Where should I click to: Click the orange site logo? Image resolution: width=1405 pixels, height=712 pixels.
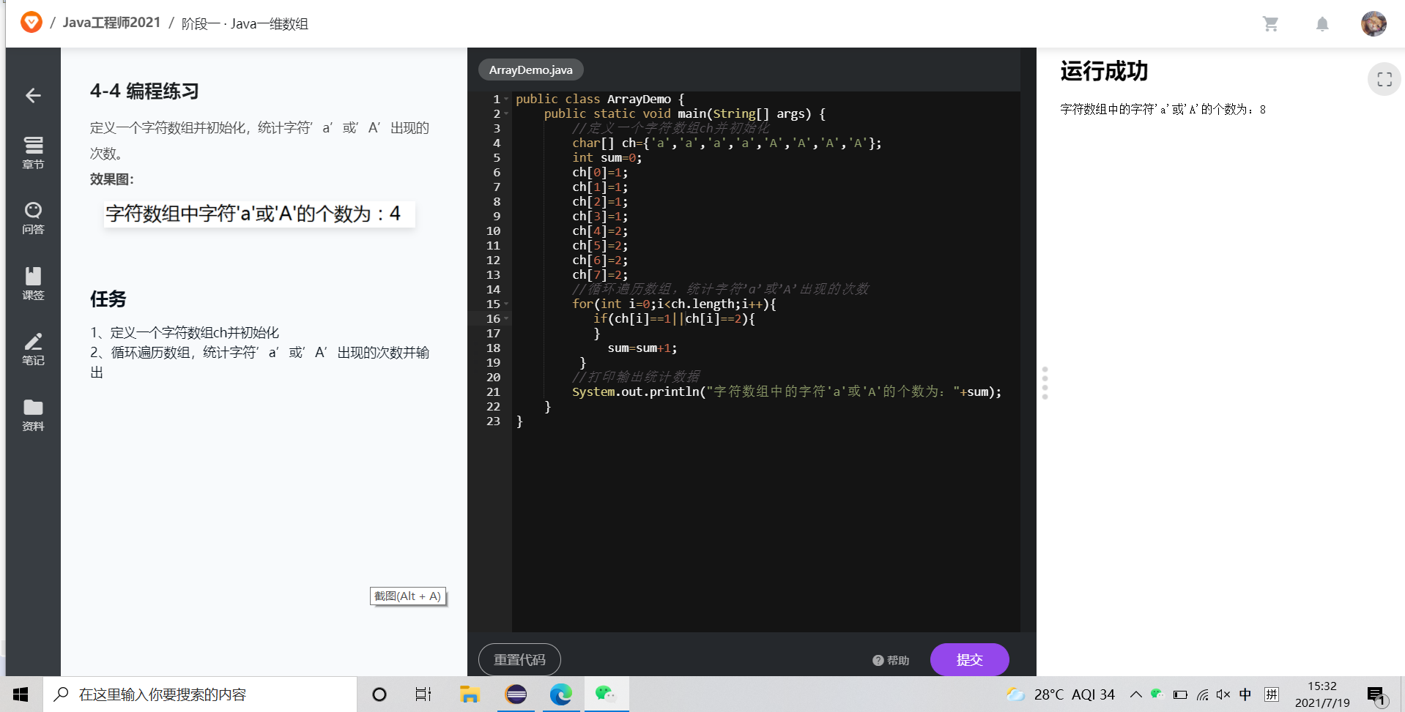(31, 23)
